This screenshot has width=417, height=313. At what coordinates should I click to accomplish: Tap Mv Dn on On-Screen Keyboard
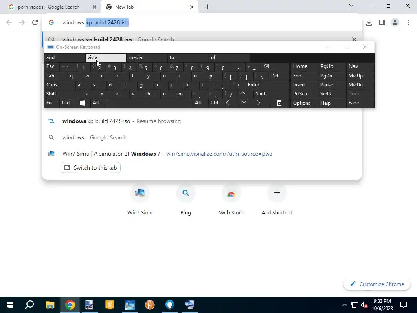tap(360, 85)
